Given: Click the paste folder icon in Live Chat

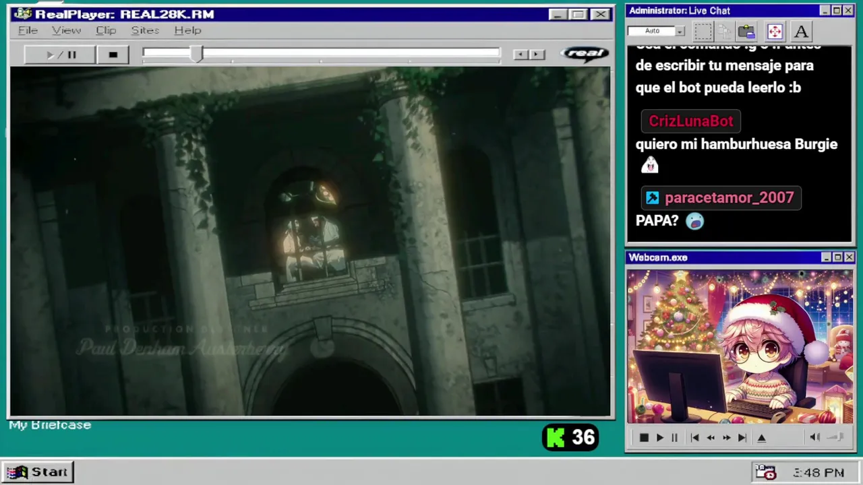Looking at the screenshot, I should click(x=746, y=31).
